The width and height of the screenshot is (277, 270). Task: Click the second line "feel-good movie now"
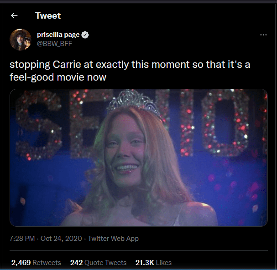58,77
